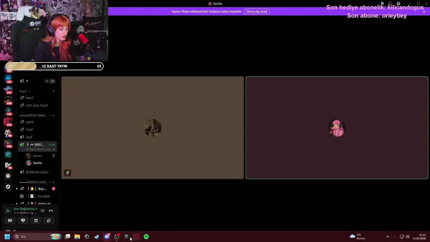Open the server with 86 unread badge
This screenshot has height=242, width=430.
(x=8, y=133)
